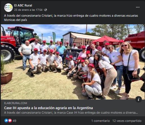Screen dimensions: 145x125
Task: Click the blue like reaction icon
Action: [x=6, y=121]
